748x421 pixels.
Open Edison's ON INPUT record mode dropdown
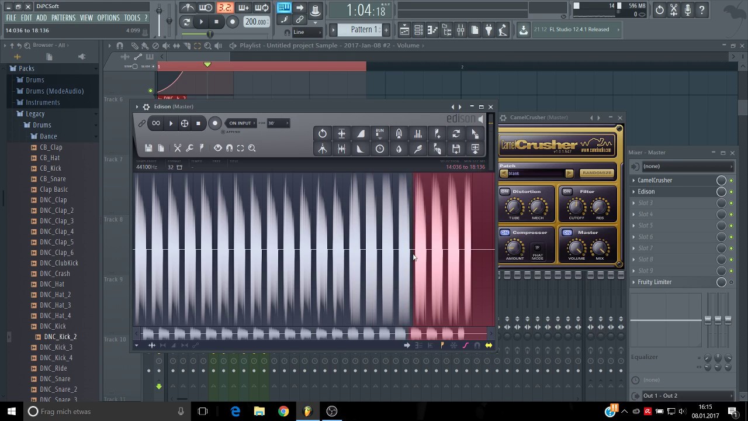click(x=240, y=123)
